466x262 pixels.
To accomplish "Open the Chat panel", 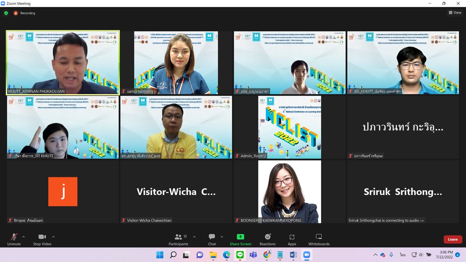I will [x=212, y=239].
